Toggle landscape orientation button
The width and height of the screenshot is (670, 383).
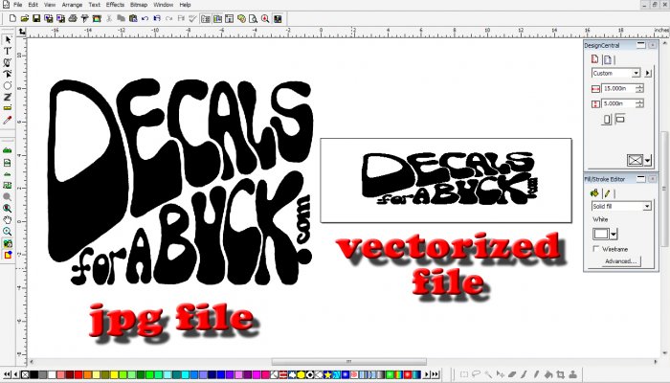click(x=620, y=119)
